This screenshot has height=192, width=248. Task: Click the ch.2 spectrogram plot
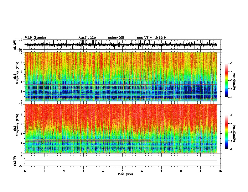click(121, 129)
